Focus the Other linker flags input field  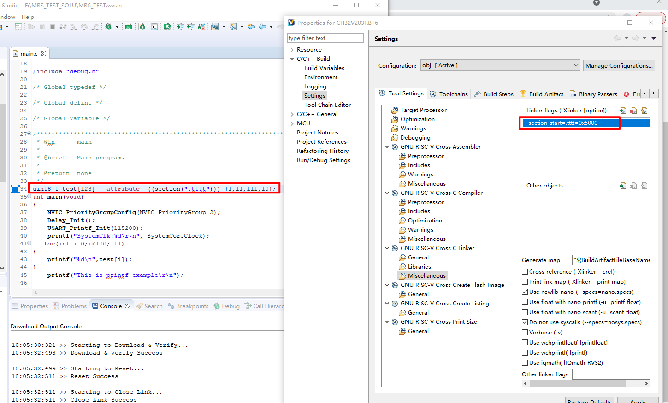tap(610, 374)
